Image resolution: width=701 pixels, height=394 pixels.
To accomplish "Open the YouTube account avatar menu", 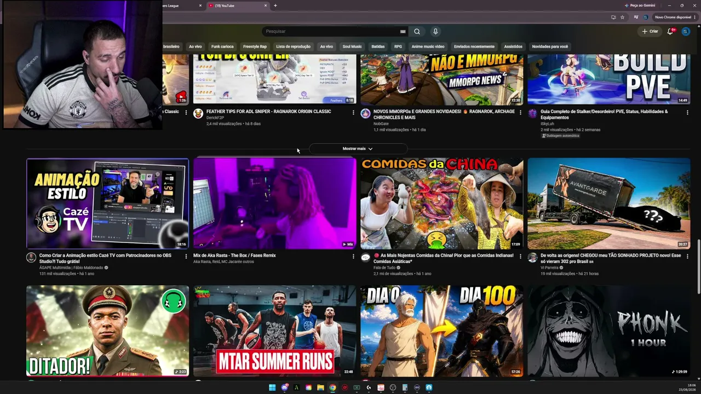I will [x=685, y=31].
